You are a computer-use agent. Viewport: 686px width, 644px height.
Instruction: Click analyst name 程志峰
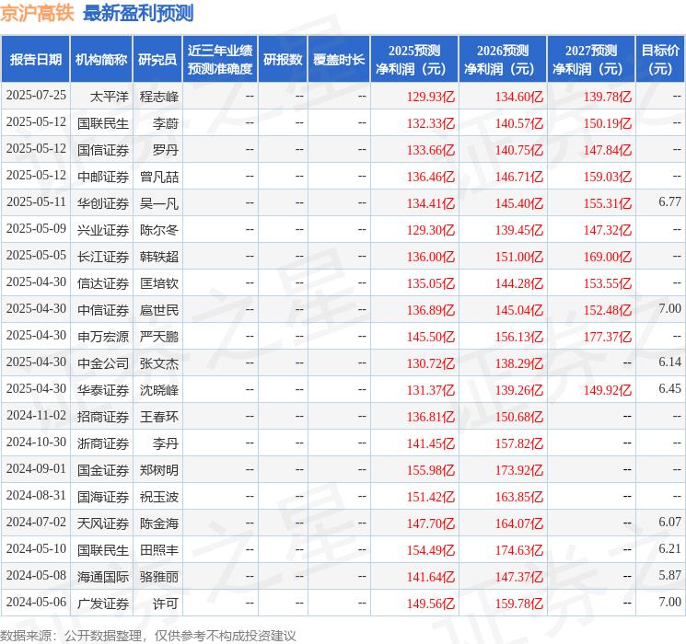(x=158, y=97)
